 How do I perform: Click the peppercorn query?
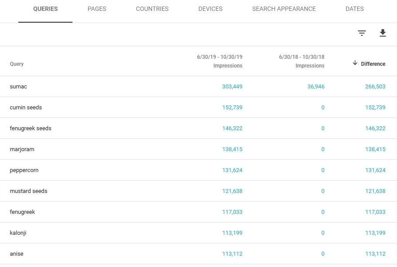(24, 170)
